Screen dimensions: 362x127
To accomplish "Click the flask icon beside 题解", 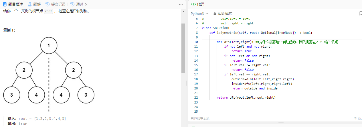I will [x=29, y=4].
